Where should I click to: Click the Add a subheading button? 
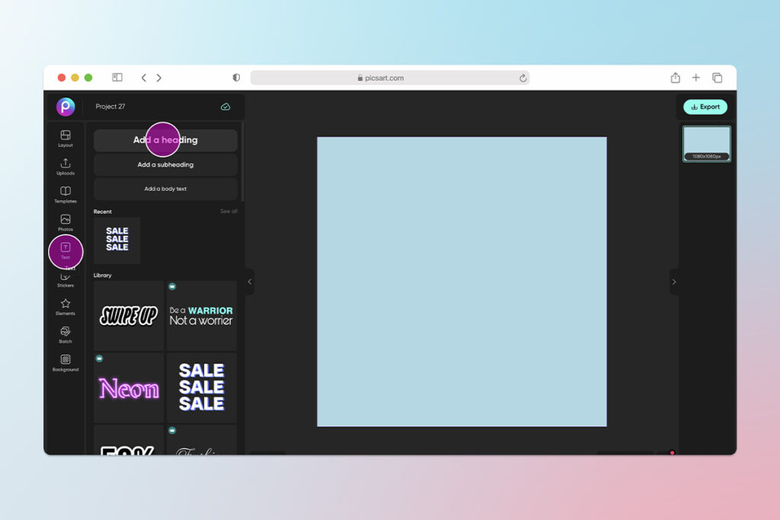pos(165,164)
